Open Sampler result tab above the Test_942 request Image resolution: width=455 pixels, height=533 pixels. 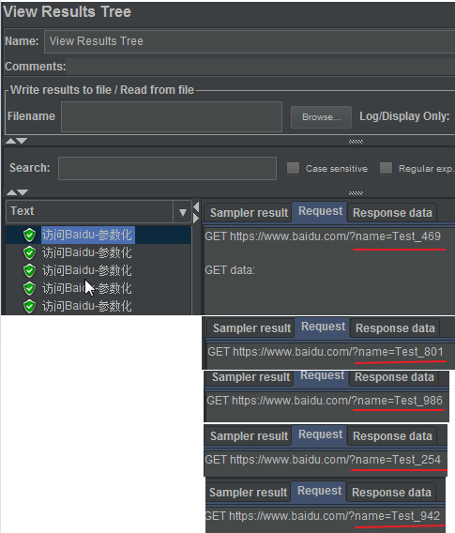[x=248, y=493]
